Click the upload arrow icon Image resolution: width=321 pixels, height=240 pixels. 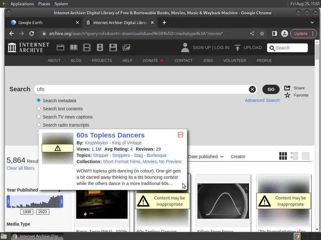pyautogui.click(x=238, y=47)
